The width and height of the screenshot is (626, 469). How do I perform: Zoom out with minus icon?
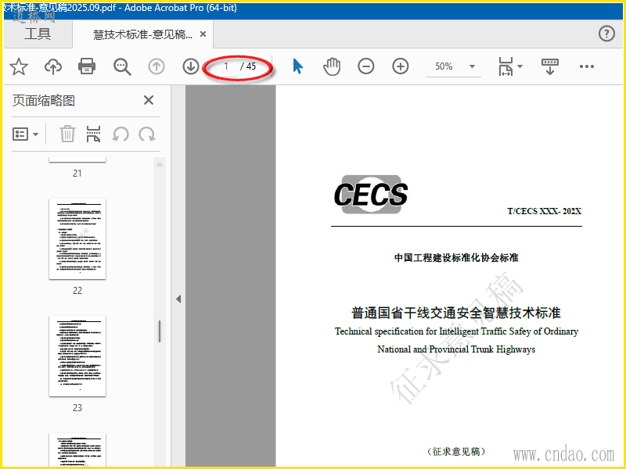(x=365, y=66)
